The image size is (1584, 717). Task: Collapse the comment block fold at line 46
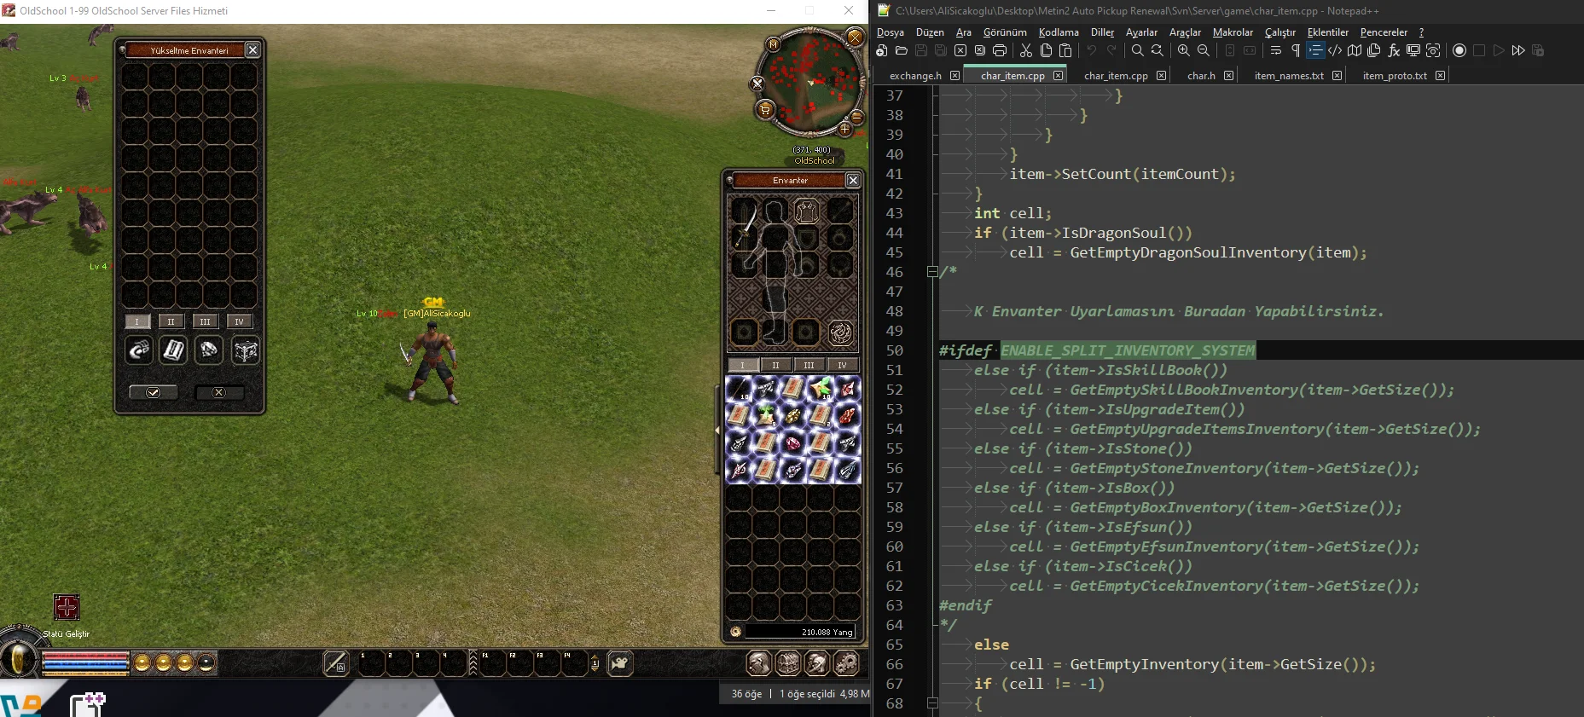932,272
